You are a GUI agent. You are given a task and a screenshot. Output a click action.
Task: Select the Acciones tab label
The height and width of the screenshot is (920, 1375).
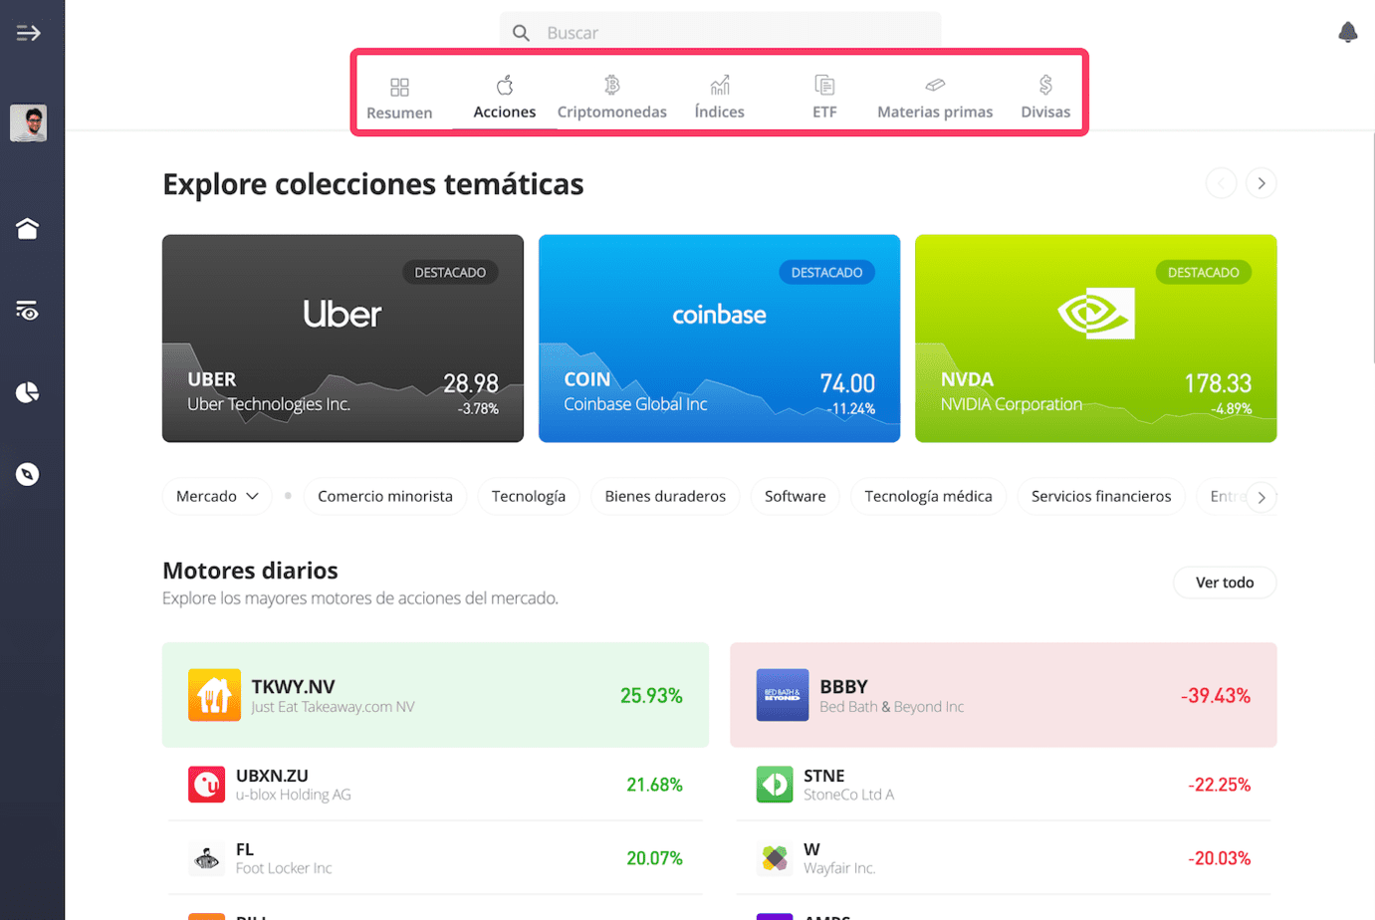505,112
